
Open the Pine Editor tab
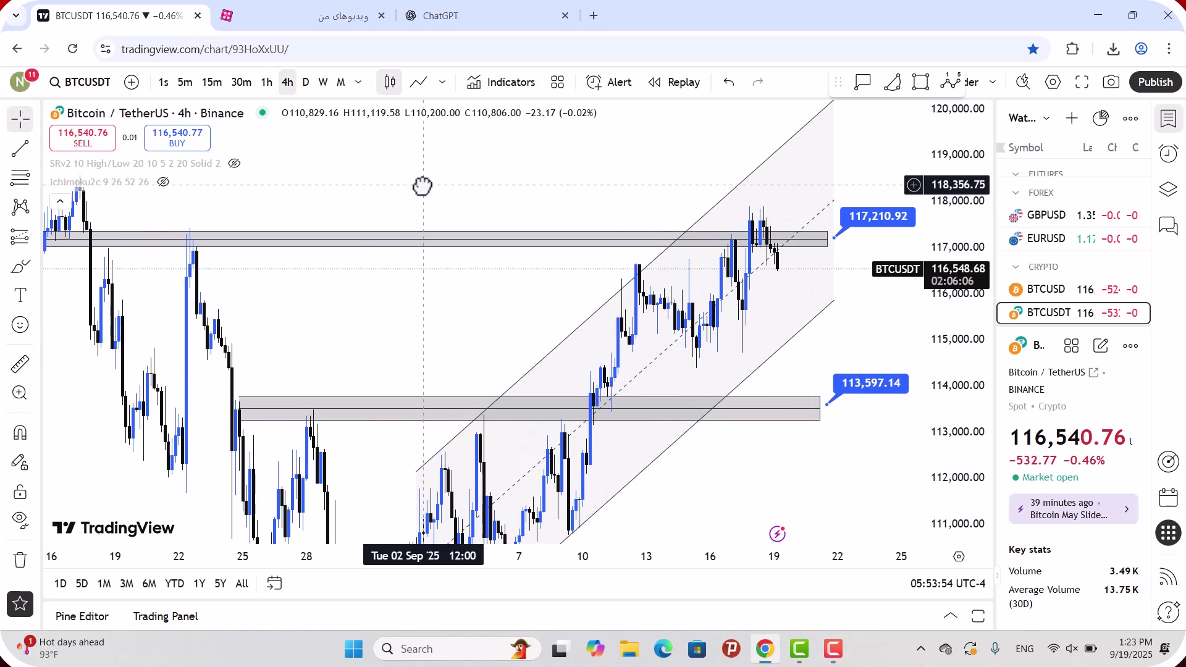82,616
